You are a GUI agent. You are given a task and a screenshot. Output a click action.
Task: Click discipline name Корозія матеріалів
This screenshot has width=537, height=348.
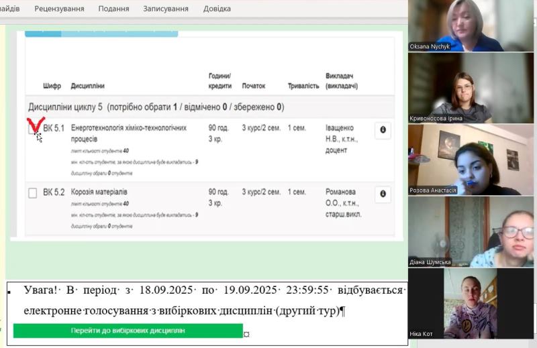click(x=99, y=192)
